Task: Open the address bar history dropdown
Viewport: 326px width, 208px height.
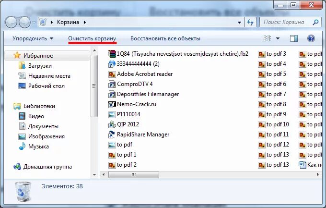Action: click(x=240, y=22)
